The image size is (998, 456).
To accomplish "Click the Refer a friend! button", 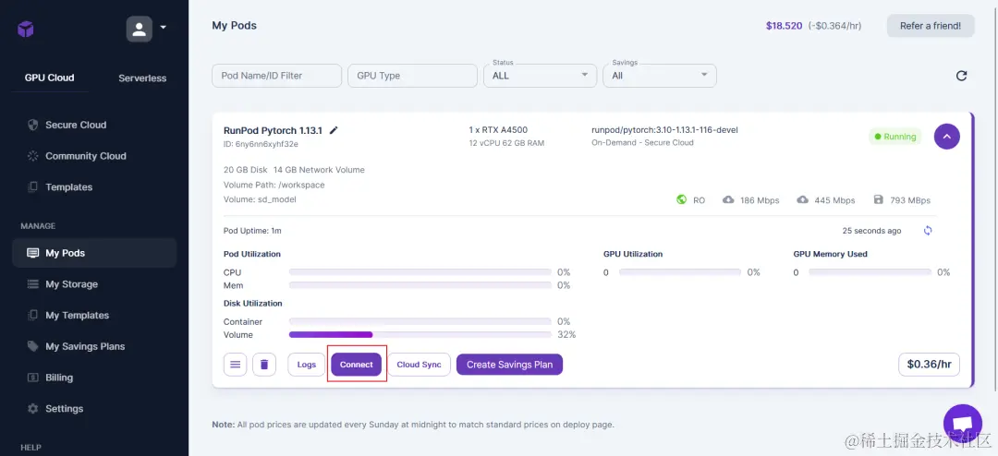I will click(931, 26).
